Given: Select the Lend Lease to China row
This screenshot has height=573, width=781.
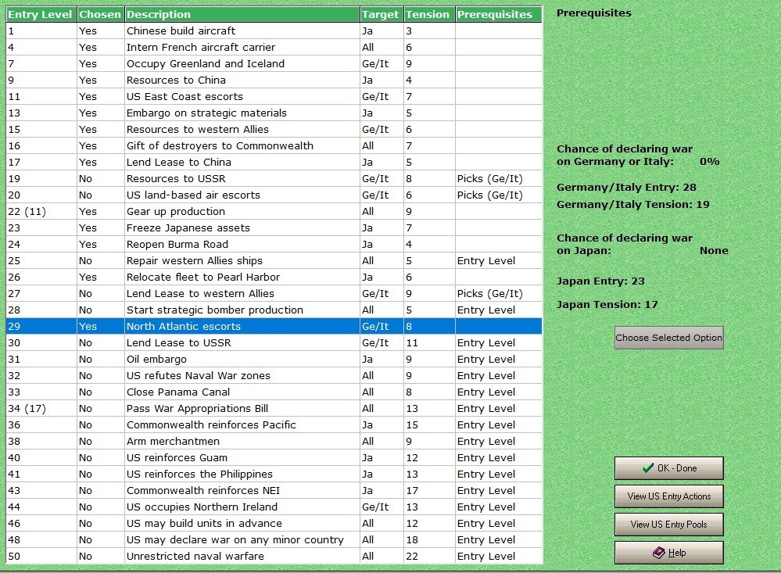Looking at the screenshot, I should tap(274, 163).
